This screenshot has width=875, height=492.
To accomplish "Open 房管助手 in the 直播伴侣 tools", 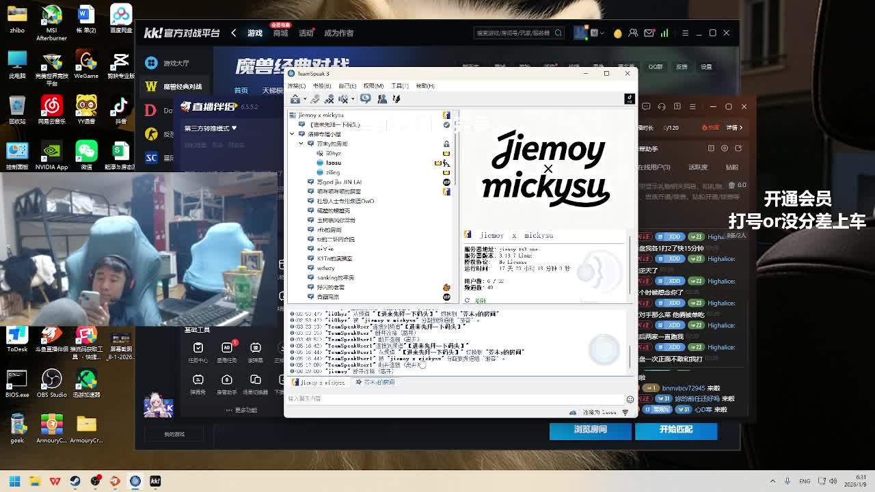I will click(x=227, y=384).
